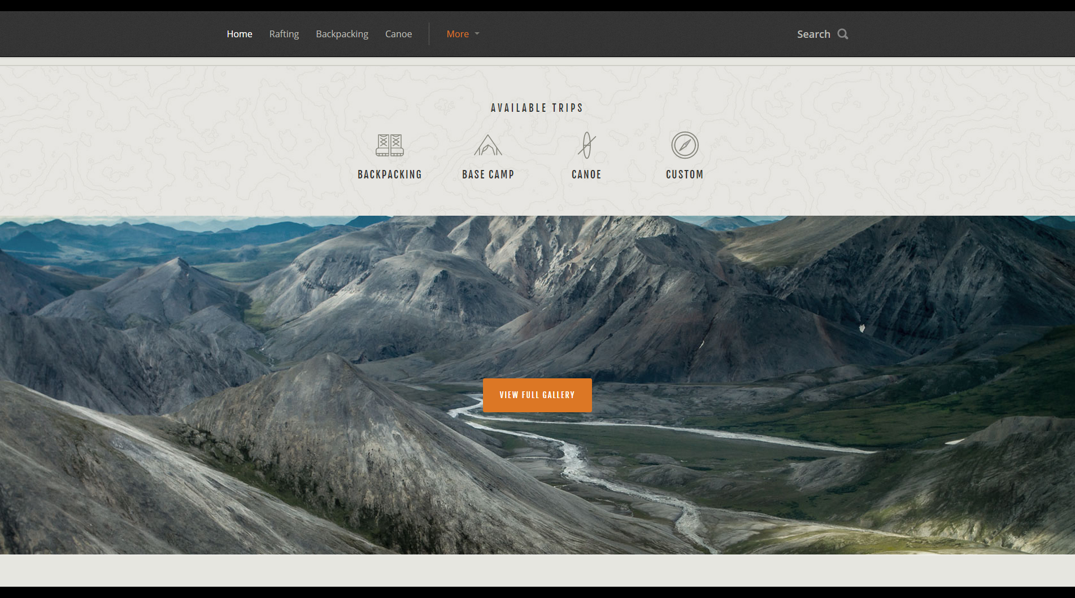This screenshot has width=1075, height=598.
Task: Select the BASE CAMP trip label
Action: pos(488,174)
